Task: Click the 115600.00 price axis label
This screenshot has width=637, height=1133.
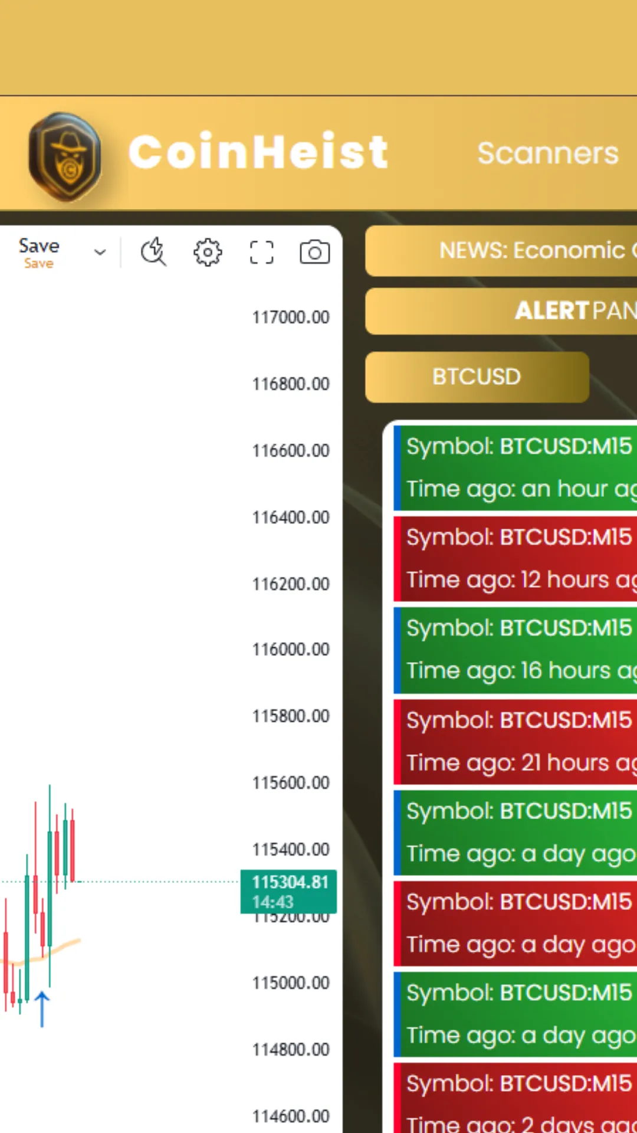Action: [x=291, y=783]
